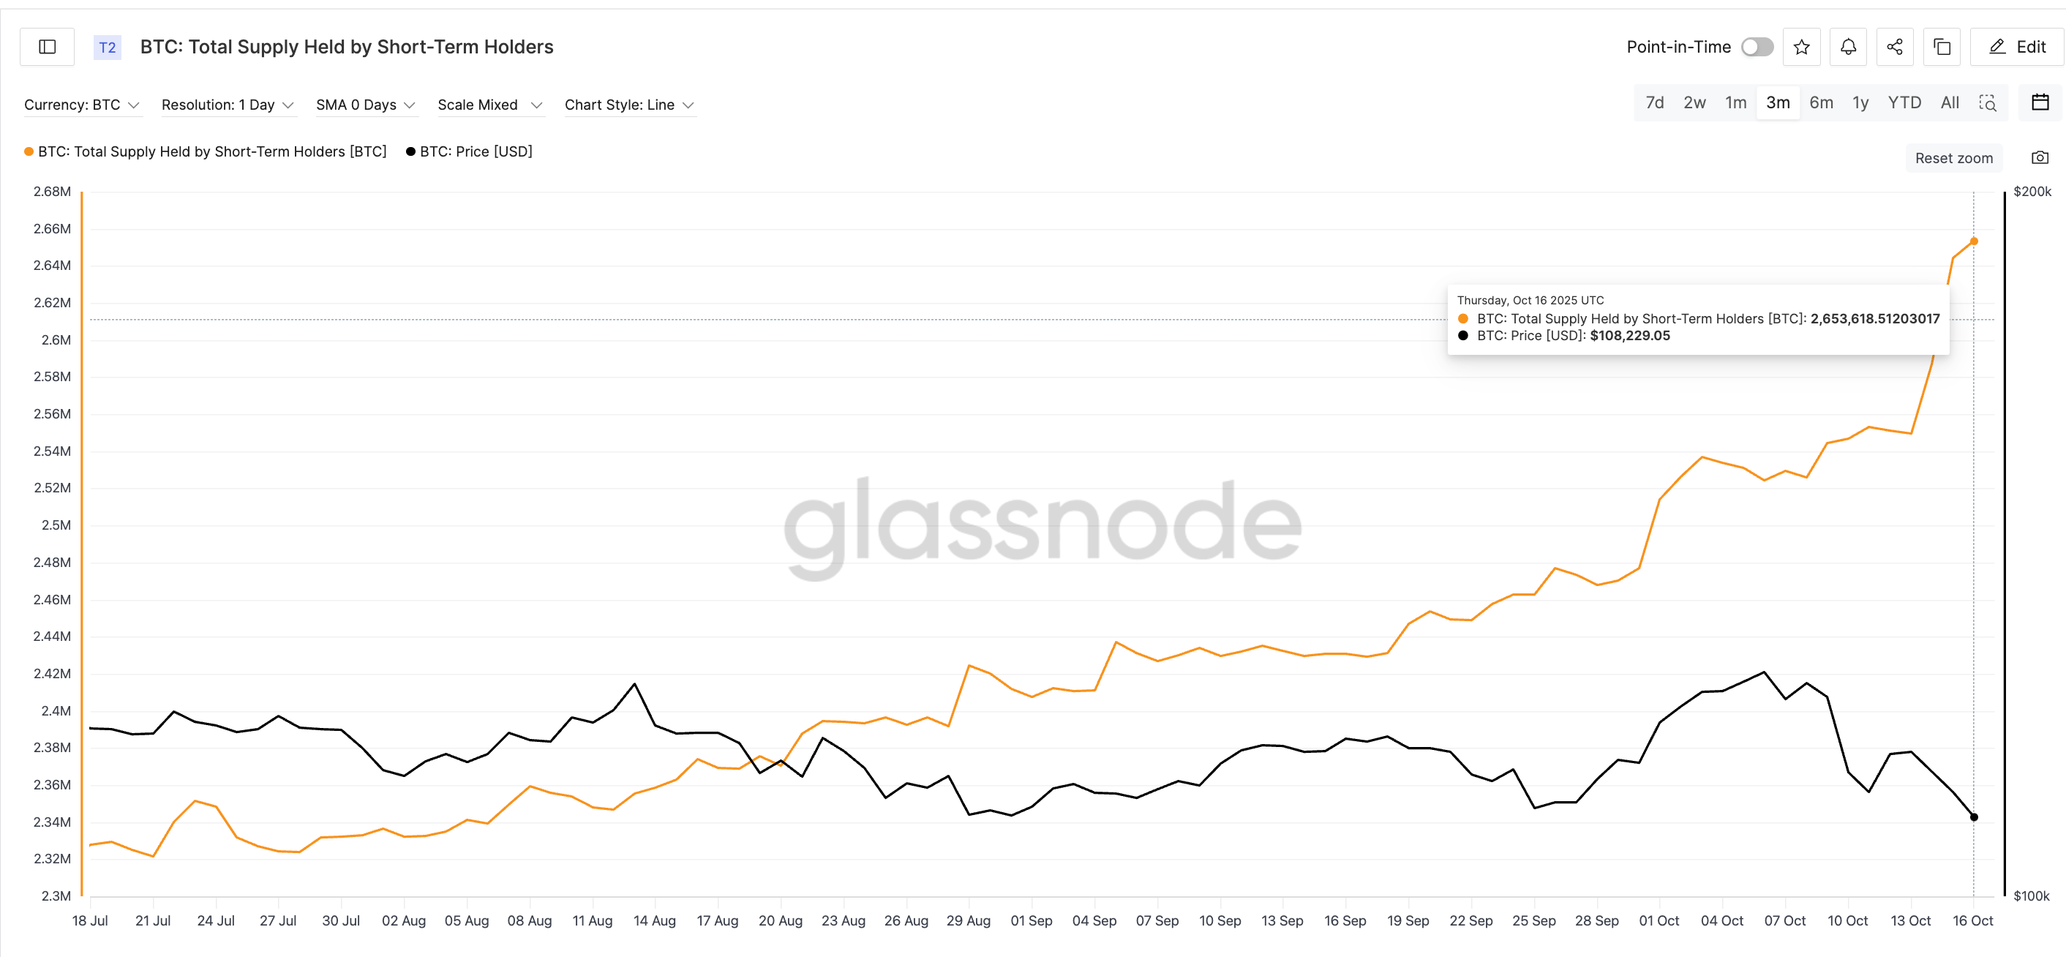
Task: Open the calendar date picker icon
Action: point(2040,102)
